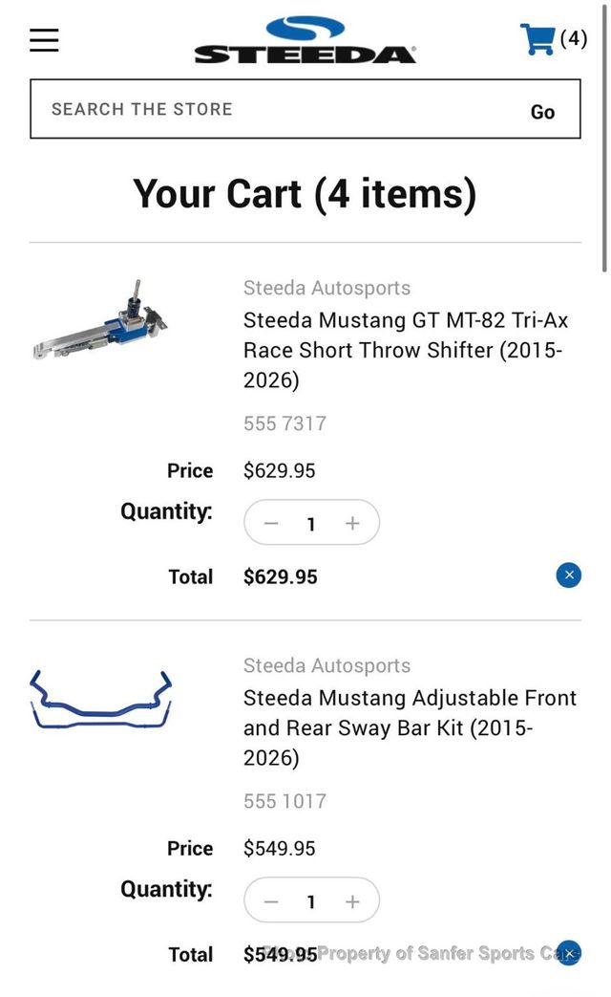Screen dimensions: 611x997
Task: Decrease Short Throw Shifter quantity
Action: 271,524
